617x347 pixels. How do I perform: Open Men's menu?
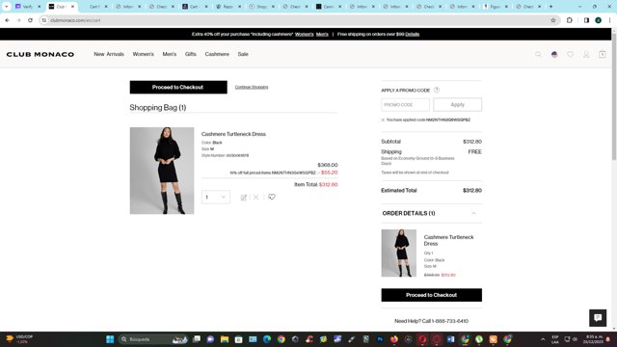tap(170, 54)
